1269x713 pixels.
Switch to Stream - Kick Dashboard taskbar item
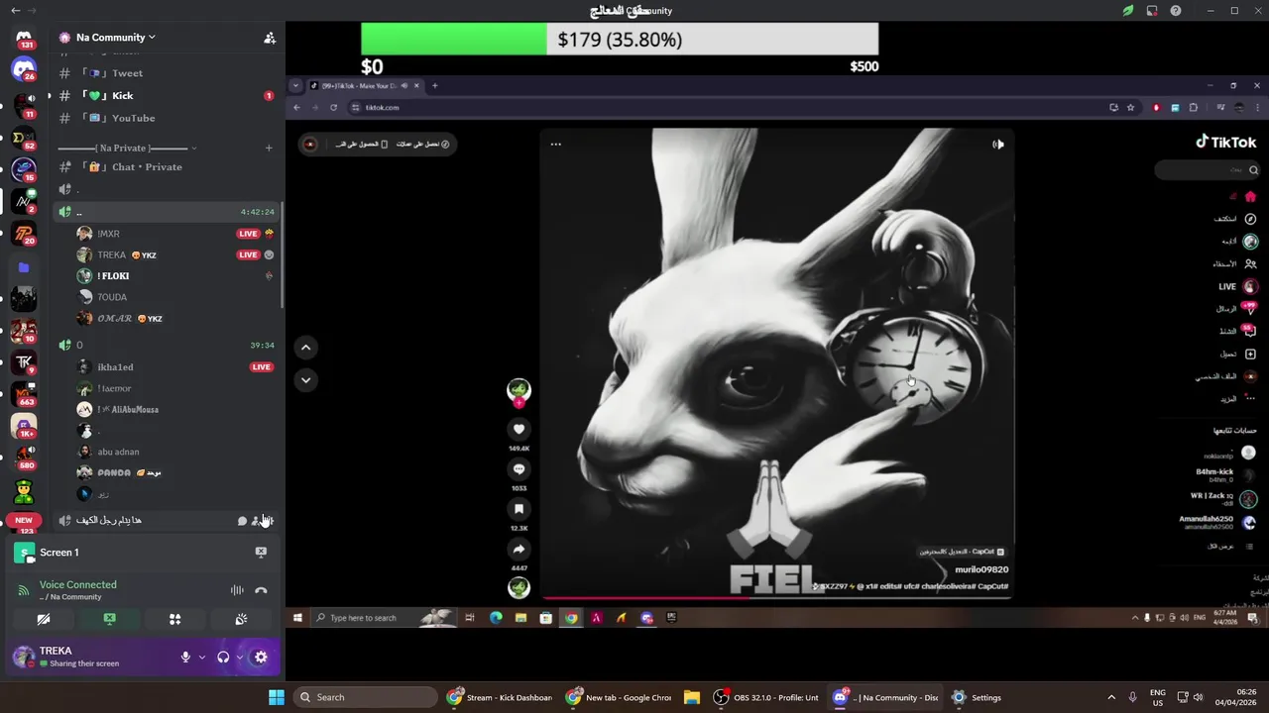pos(500,697)
